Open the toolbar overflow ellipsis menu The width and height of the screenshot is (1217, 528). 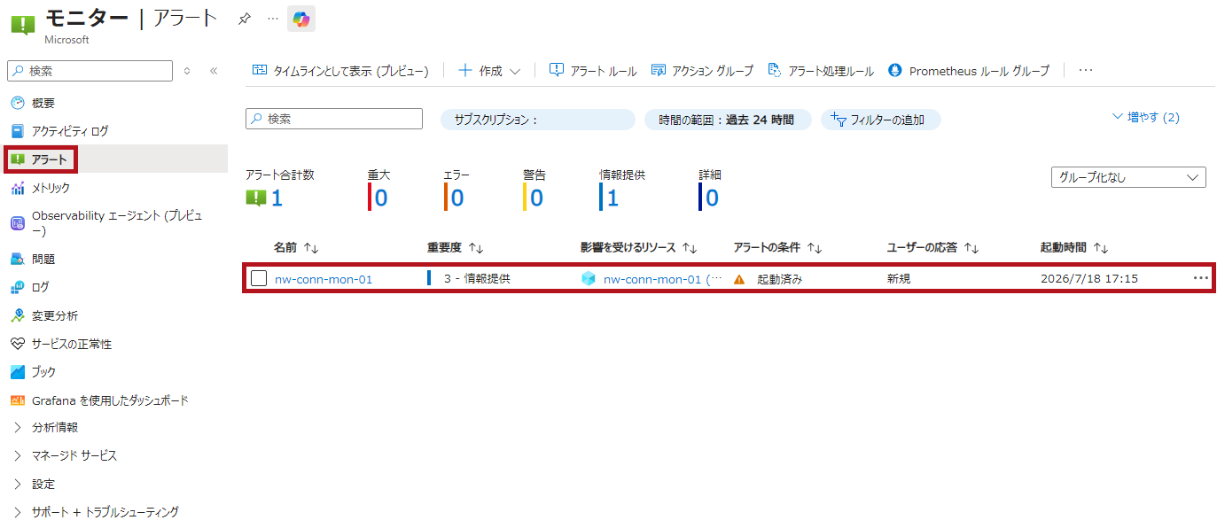coord(1086,71)
